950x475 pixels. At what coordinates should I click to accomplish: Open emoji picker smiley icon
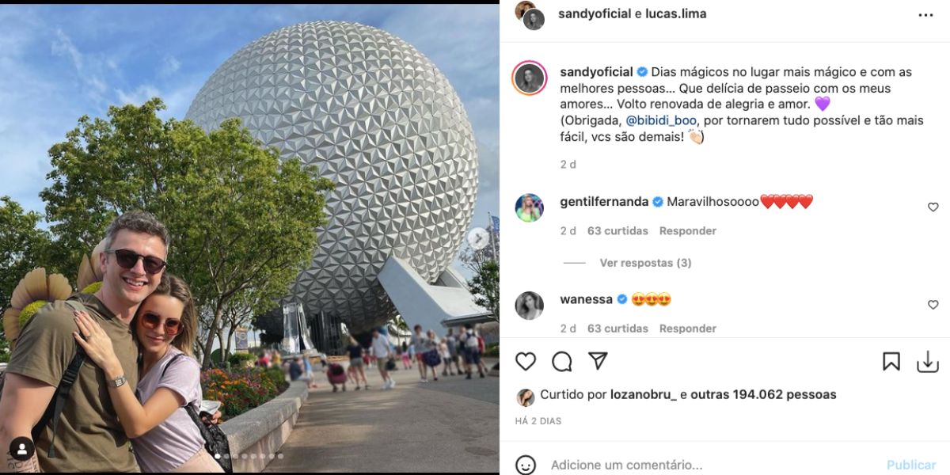[526, 465]
